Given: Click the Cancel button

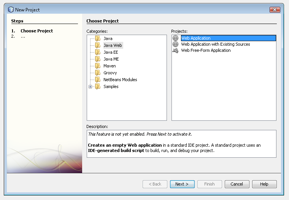Looking at the screenshot, I should 237,184.
